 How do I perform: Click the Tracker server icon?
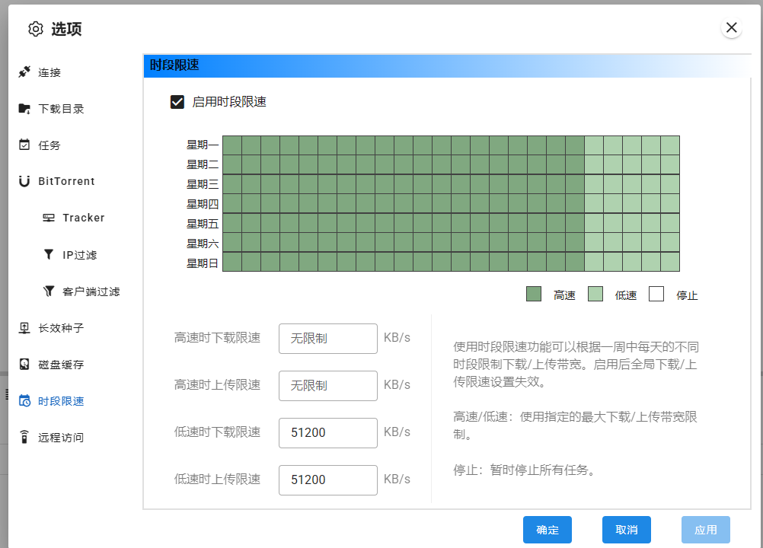[49, 218]
